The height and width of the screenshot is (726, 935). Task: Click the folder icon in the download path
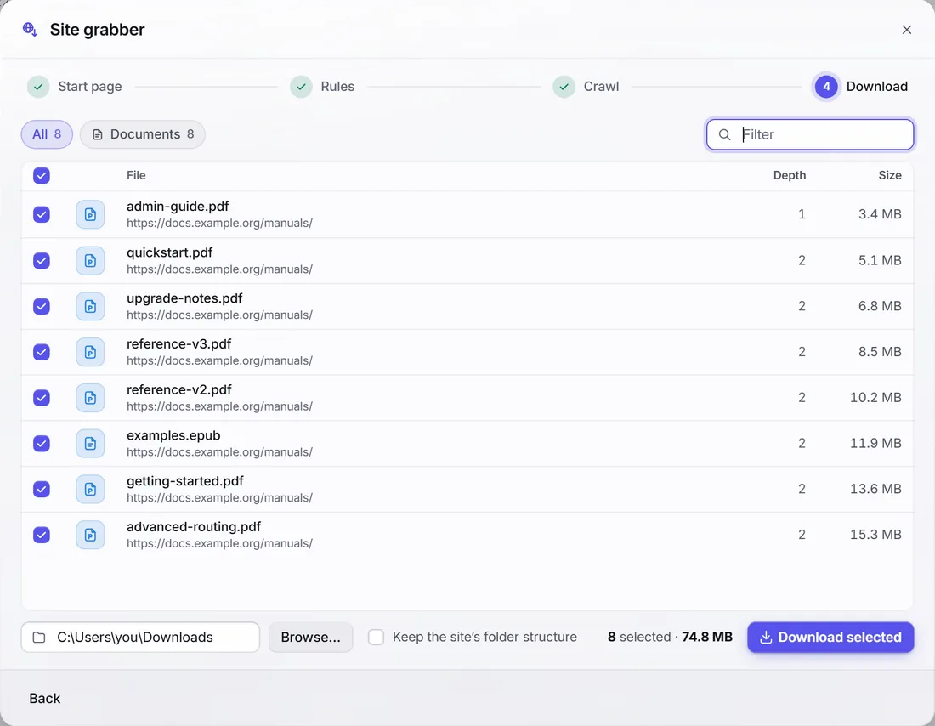click(39, 637)
